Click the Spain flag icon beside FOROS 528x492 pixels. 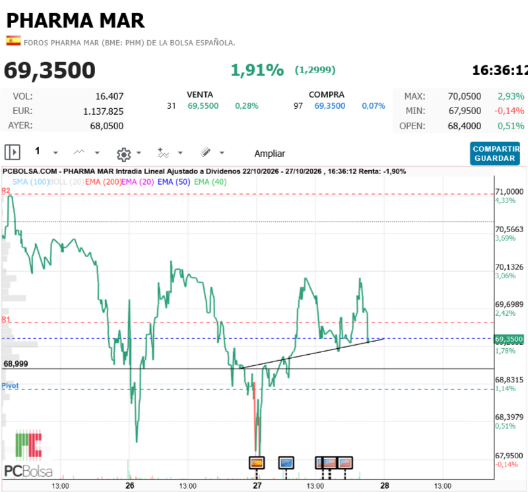[13, 41]
